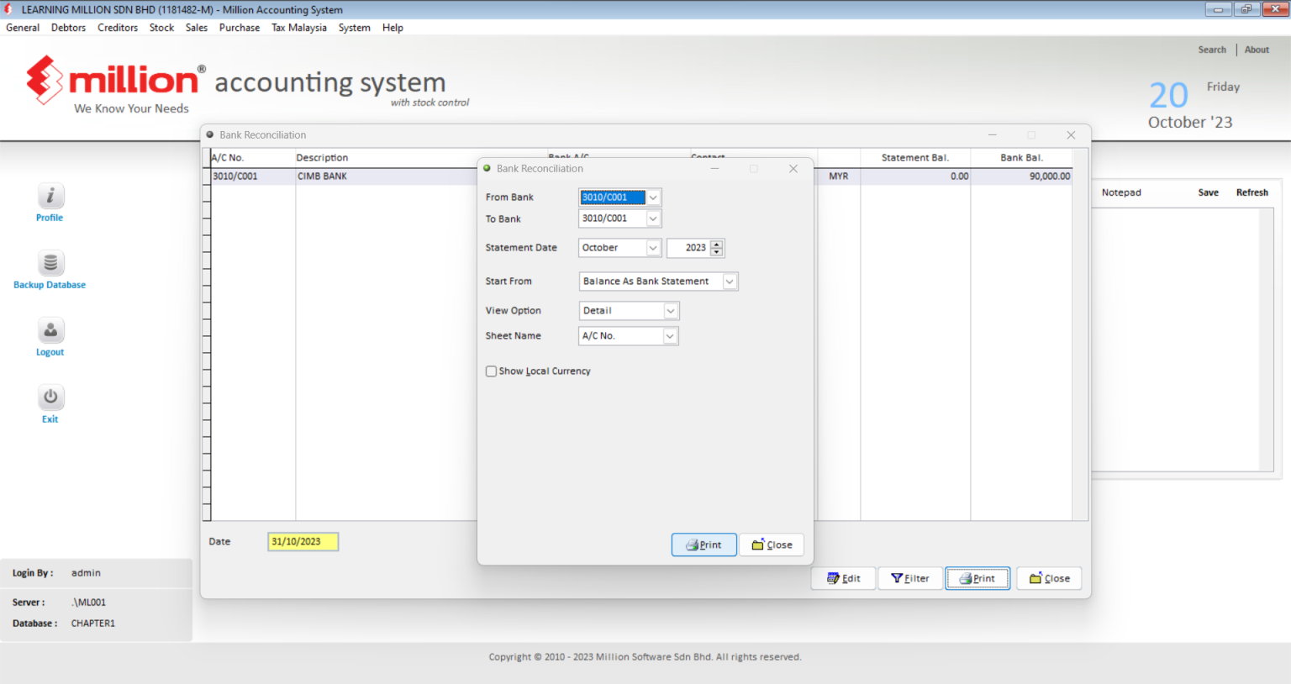
Task: Click the Refresh link in the Notepad panel
Action: [x=1251, y=192]
